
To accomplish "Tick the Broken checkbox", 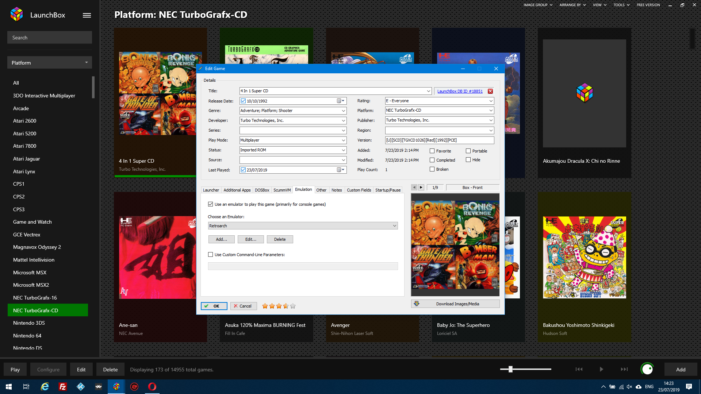I will click(x=432, y=169).
